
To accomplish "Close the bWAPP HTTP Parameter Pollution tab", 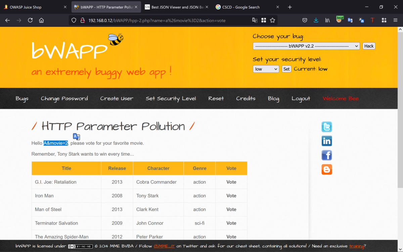I will click(136, 7).
